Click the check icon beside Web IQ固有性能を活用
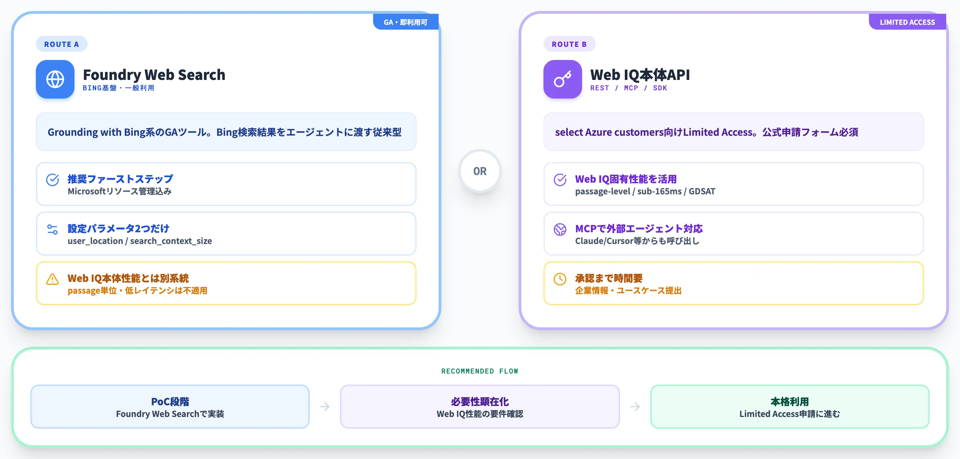The height and width of the screenshot is (459, 960). 560,180
